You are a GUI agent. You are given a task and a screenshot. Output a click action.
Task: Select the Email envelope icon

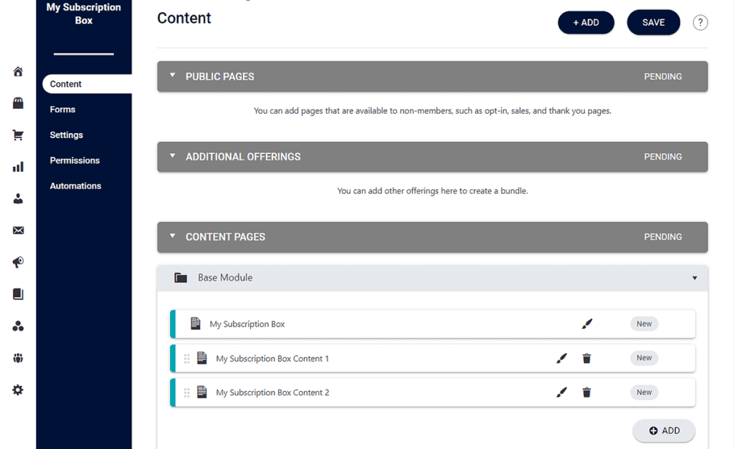18,230
